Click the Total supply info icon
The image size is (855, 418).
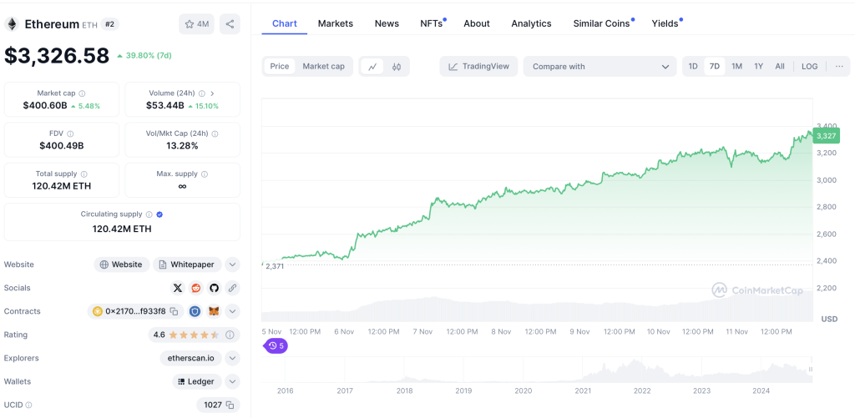[84, 174]
